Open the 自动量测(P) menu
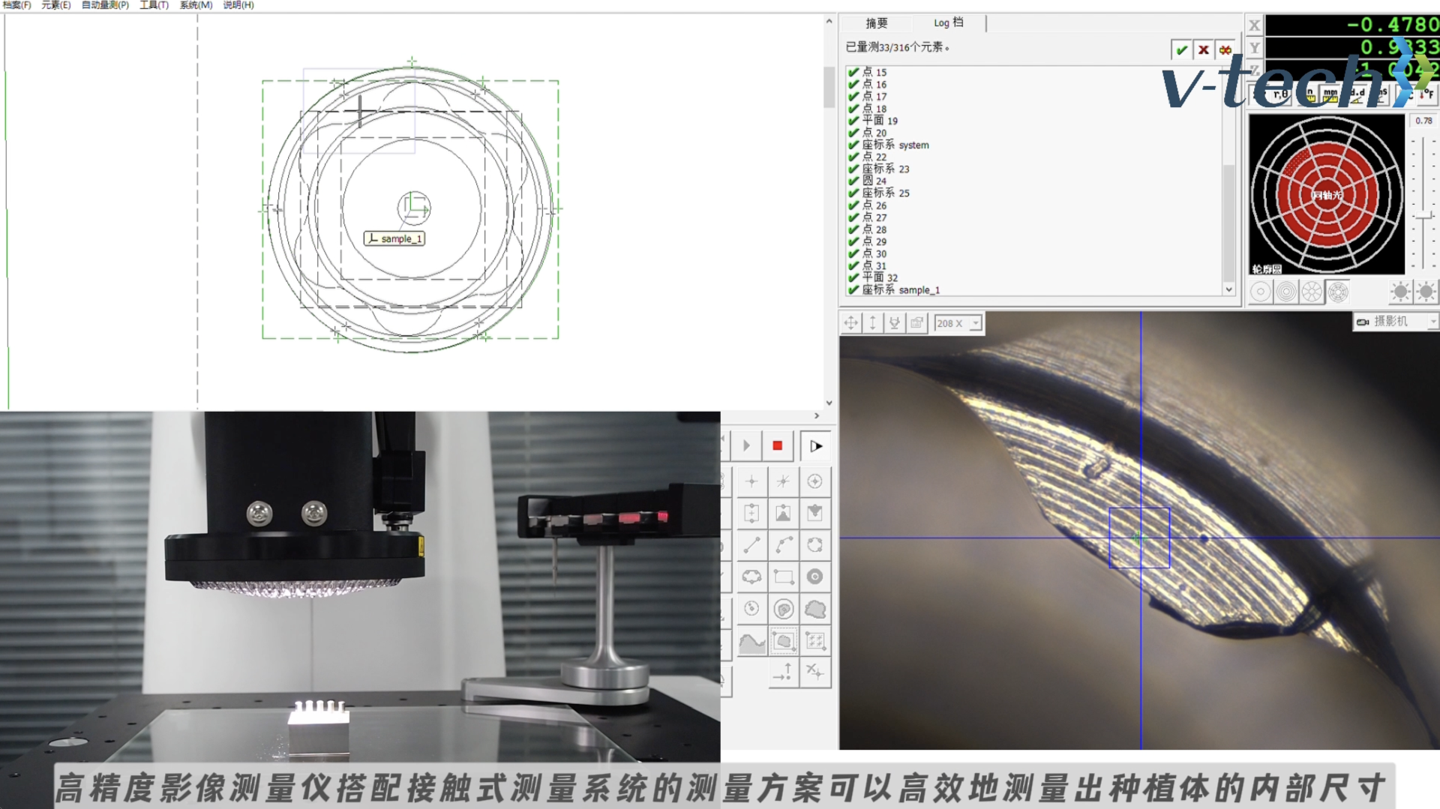This screenshot has height=809, width=1440. [105, 5]
